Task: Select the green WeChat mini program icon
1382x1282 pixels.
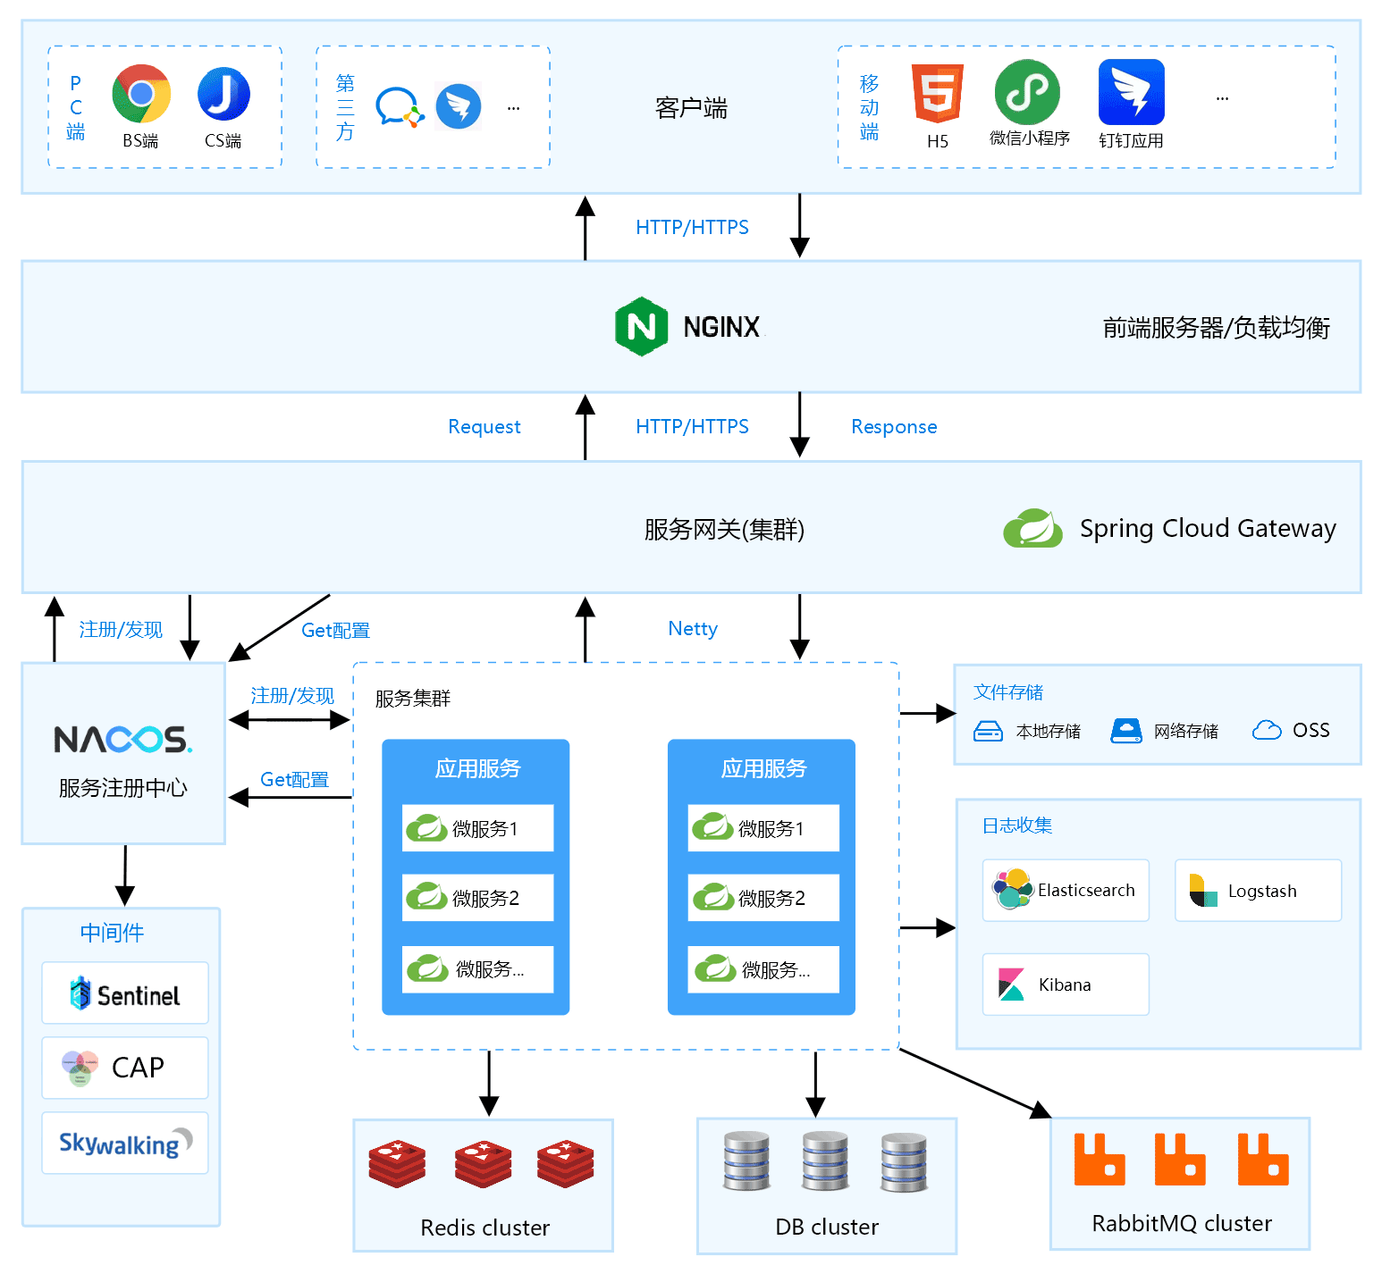Action: pos(1027,92)
